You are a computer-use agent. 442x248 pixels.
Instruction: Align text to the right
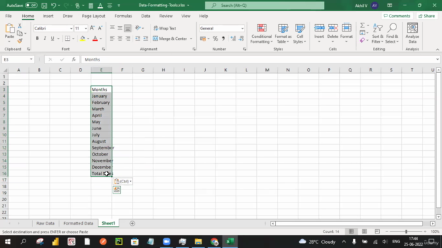pos(128,39)
